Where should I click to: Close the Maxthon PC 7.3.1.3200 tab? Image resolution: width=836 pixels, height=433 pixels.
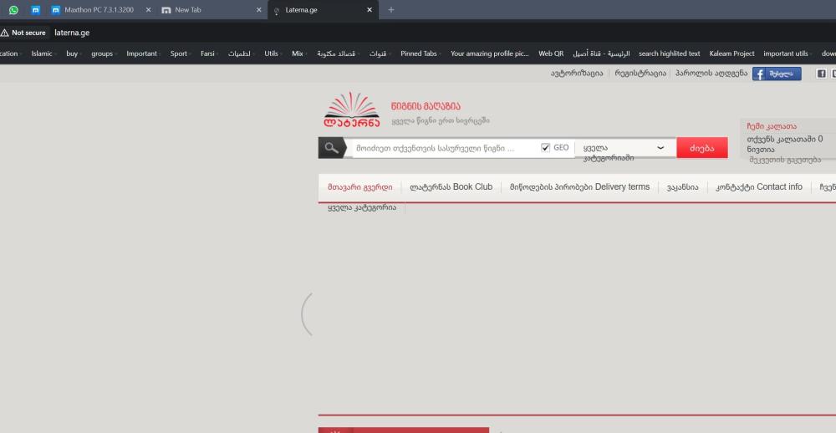click(x=148, y=9)
